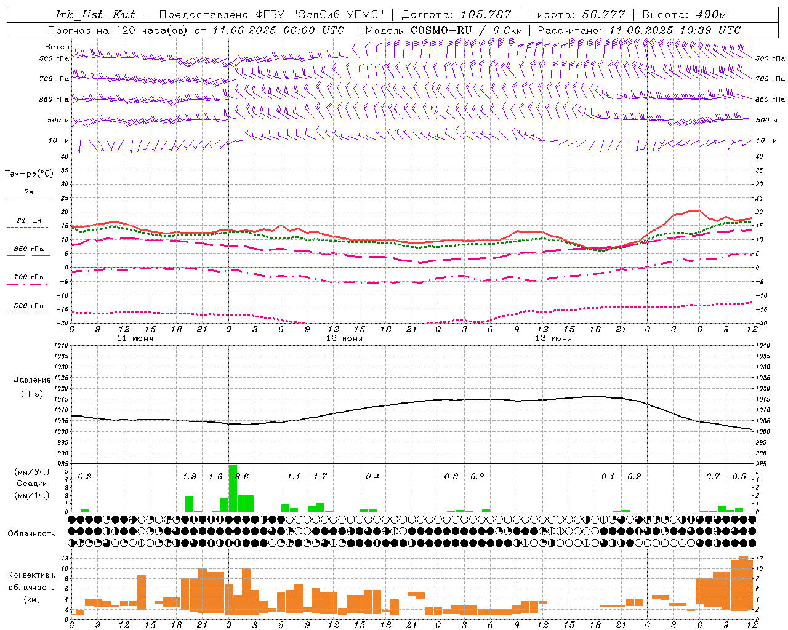
Task: Select the model name COSMO-RU / 6.6км
Action: coord(466,30)
